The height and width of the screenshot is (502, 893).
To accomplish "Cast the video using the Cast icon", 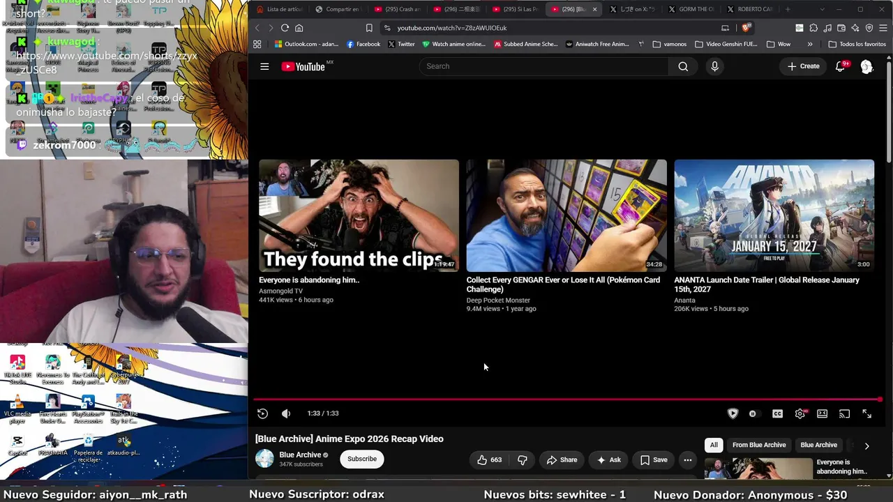I will coord(844,413).
